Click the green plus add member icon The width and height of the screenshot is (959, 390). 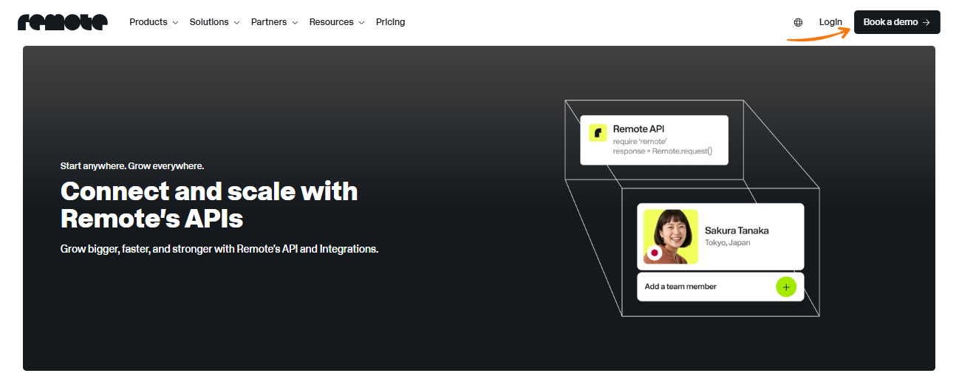pyautogui.click(x=786, y=287)
